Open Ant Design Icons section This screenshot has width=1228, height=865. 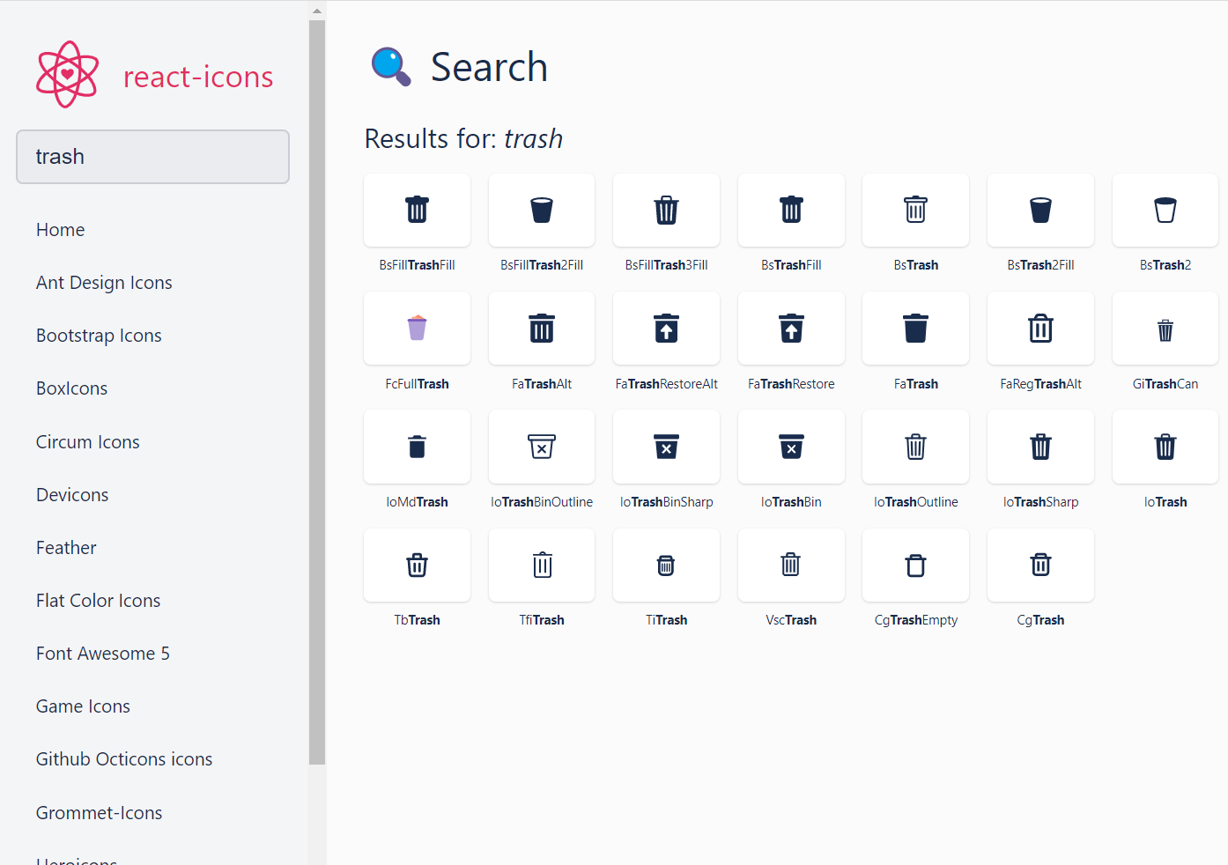(x=104, y=283)
